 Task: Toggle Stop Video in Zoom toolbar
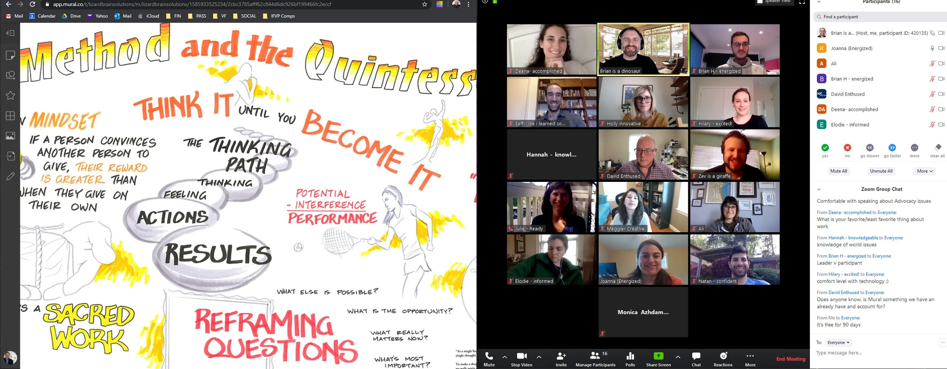(522, 359)
